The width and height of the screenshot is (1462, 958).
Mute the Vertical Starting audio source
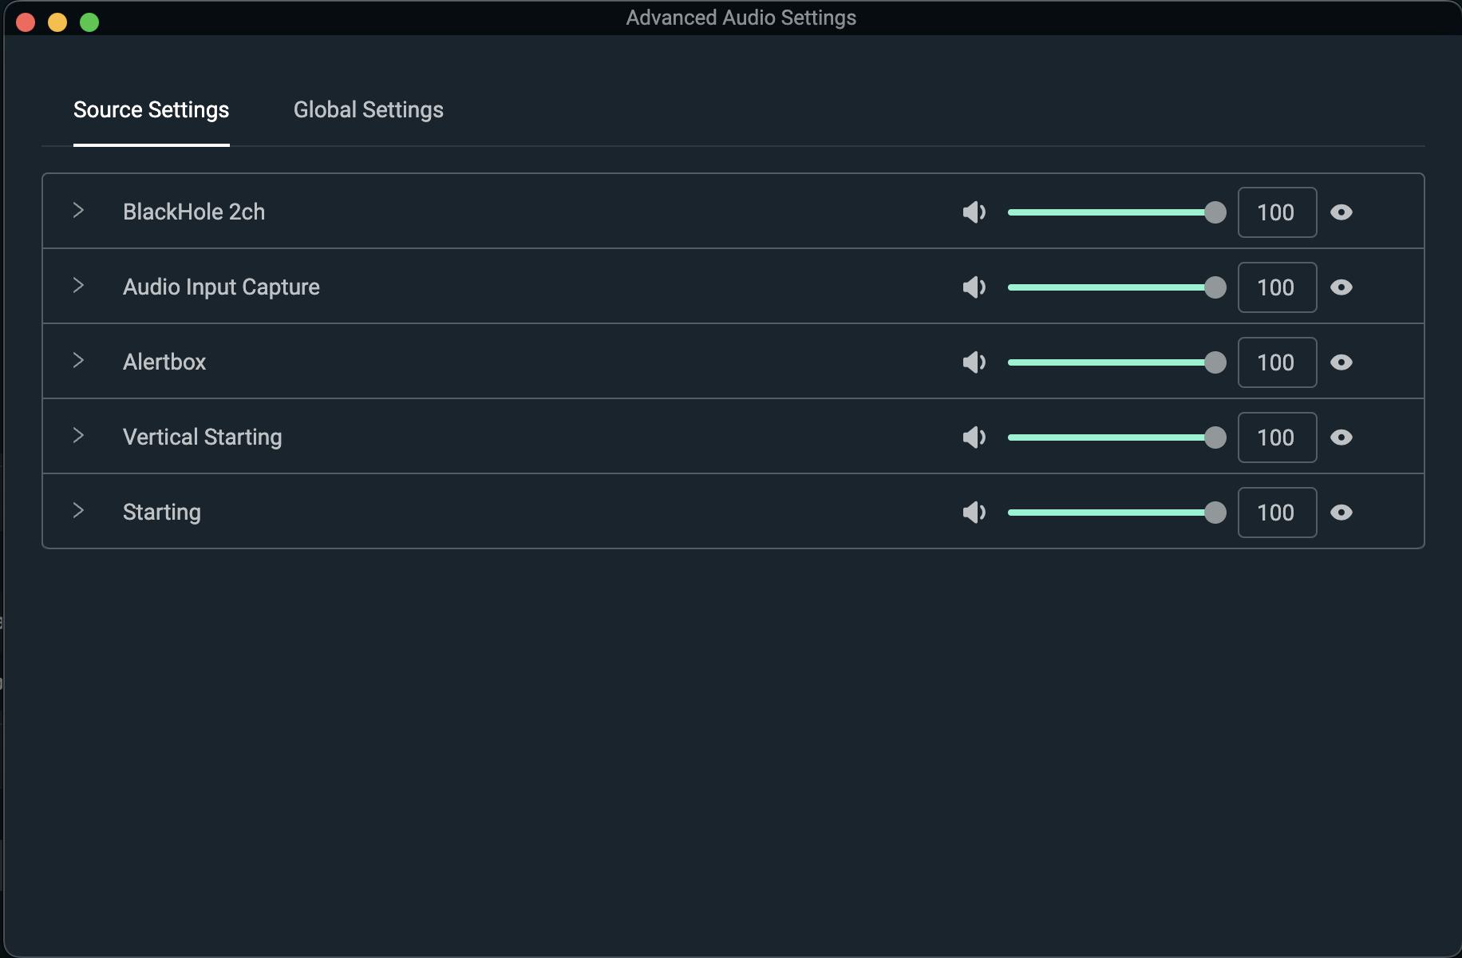pos(974,437)
